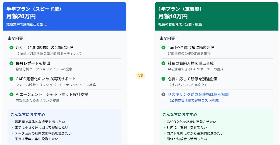Select the 1年プラン（定着型） header

click(180, 9)
